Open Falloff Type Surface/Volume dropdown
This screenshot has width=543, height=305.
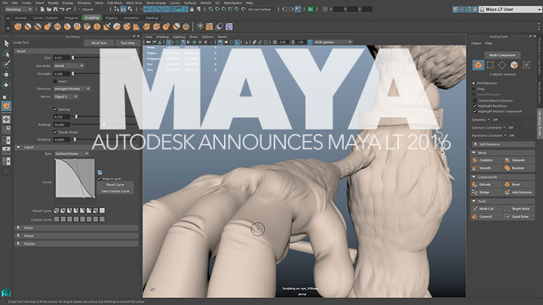72,154
